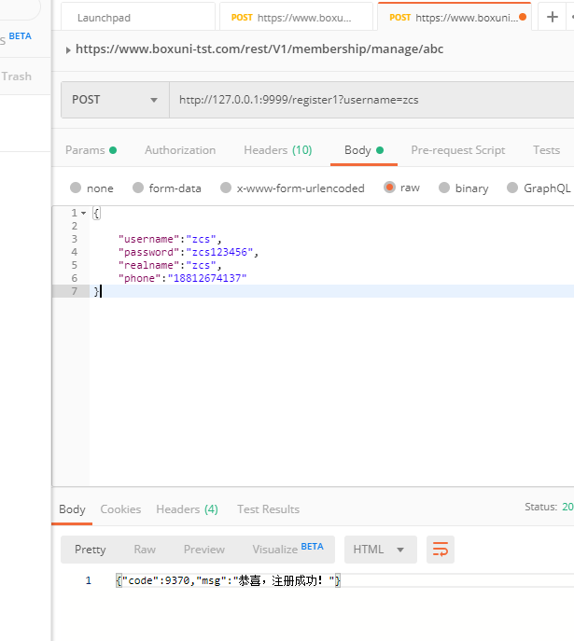Open the request Body tab
This screenshot has width=574, height=641.
point(363,150)
